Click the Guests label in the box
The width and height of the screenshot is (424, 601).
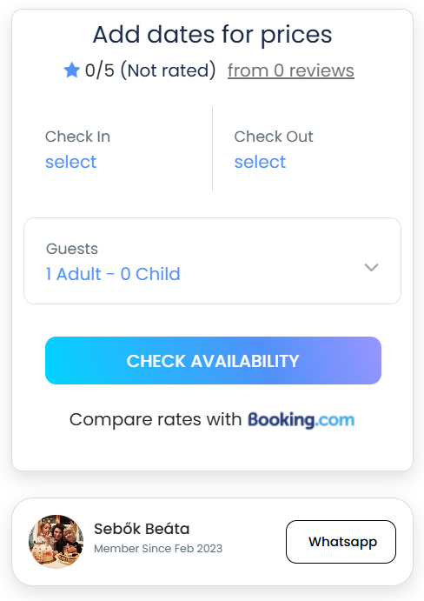72,249
